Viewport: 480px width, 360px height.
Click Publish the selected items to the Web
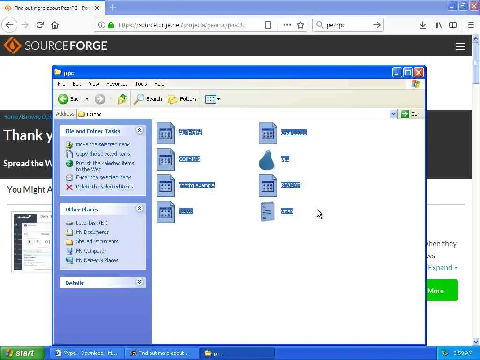pos(105,166)
